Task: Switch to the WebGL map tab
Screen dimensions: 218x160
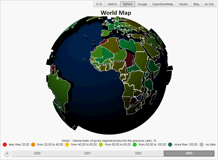Action: click(112, 4)
